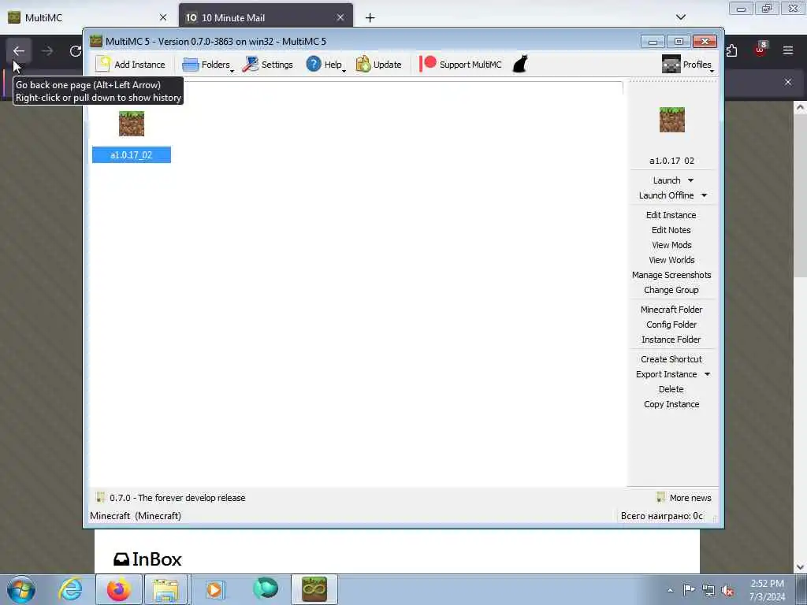Expand the Launch dropdown arrow
The height and width of the screenshot is (605, 807).
(x=690, y=180)
